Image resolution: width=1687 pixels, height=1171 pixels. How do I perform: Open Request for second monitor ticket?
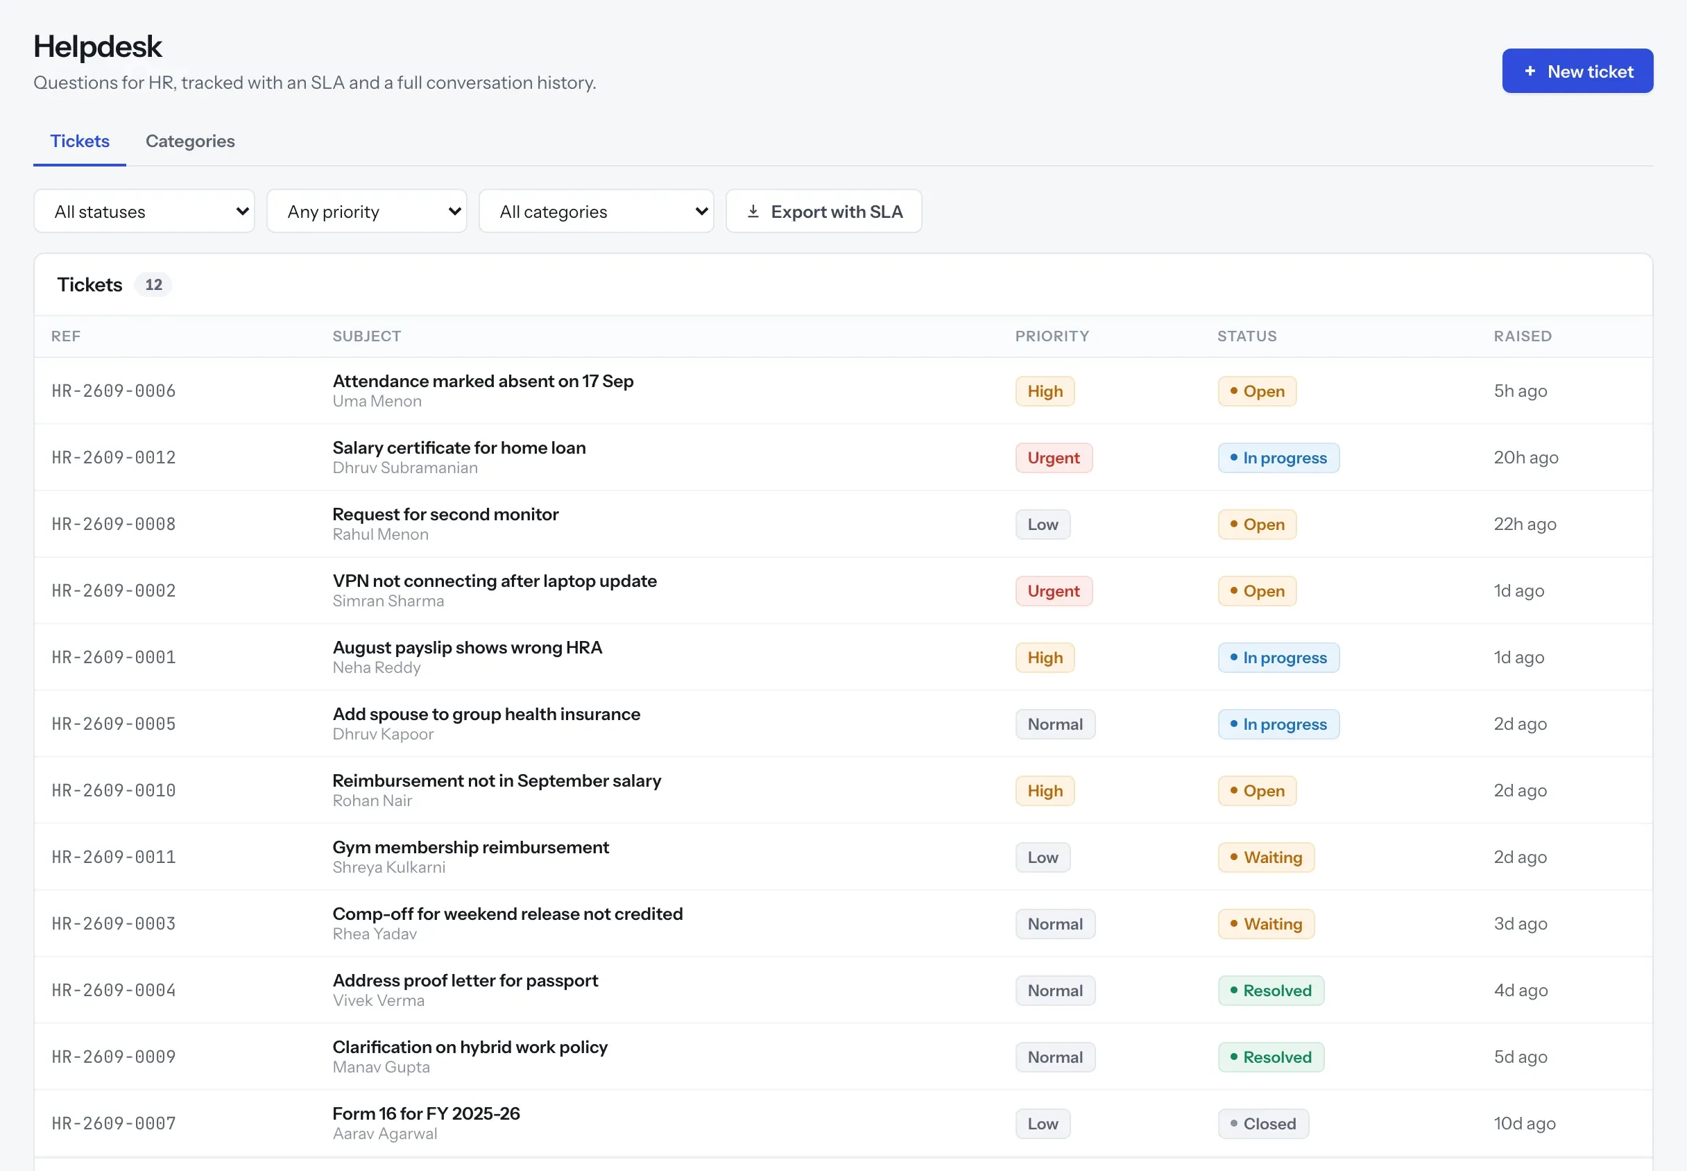[445, 514]
